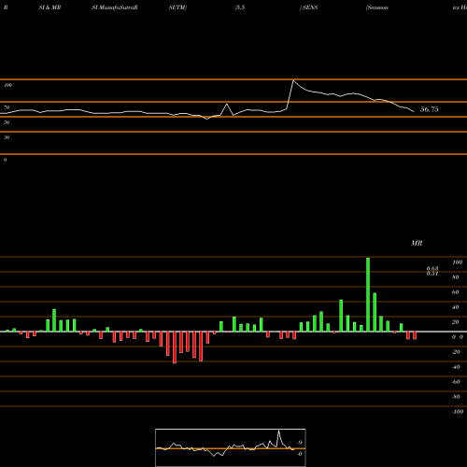The width and height of the screenshot is (467, 467).
Task: Click the MR axis label 20
Action: [456, 322]
